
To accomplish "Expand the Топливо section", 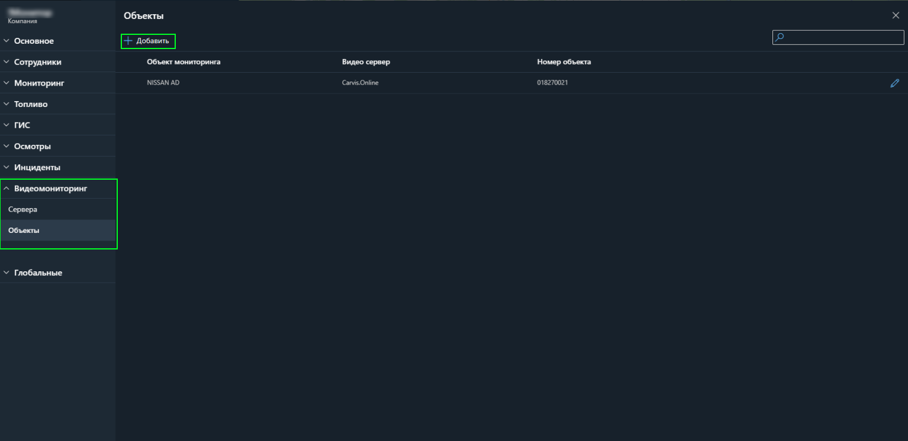I will 31,104.
